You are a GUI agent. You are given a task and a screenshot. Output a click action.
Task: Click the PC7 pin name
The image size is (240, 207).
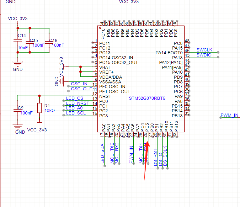[x=178, y=87]
